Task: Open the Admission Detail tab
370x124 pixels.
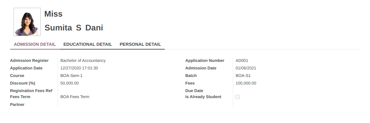Action: (35, 44)
